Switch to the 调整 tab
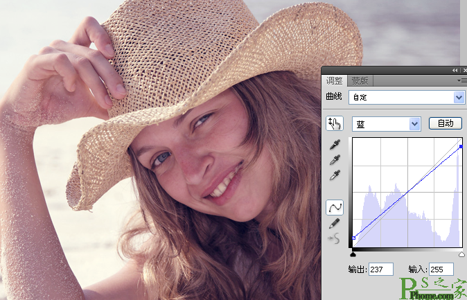The image size is (467, 300). coord(334,80)
